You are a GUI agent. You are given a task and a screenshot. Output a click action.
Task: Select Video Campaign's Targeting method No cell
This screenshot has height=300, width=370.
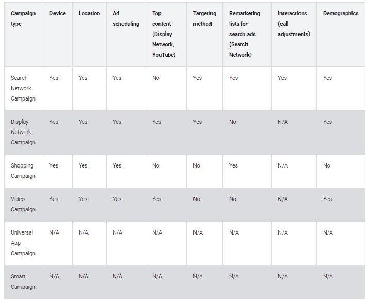coord(197,199)
